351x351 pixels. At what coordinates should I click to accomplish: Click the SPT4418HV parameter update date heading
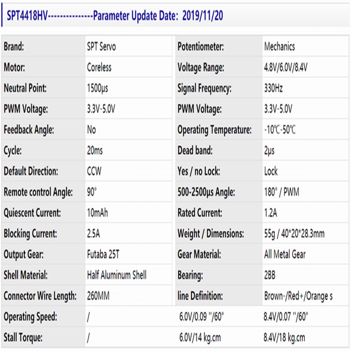(115, 16)
